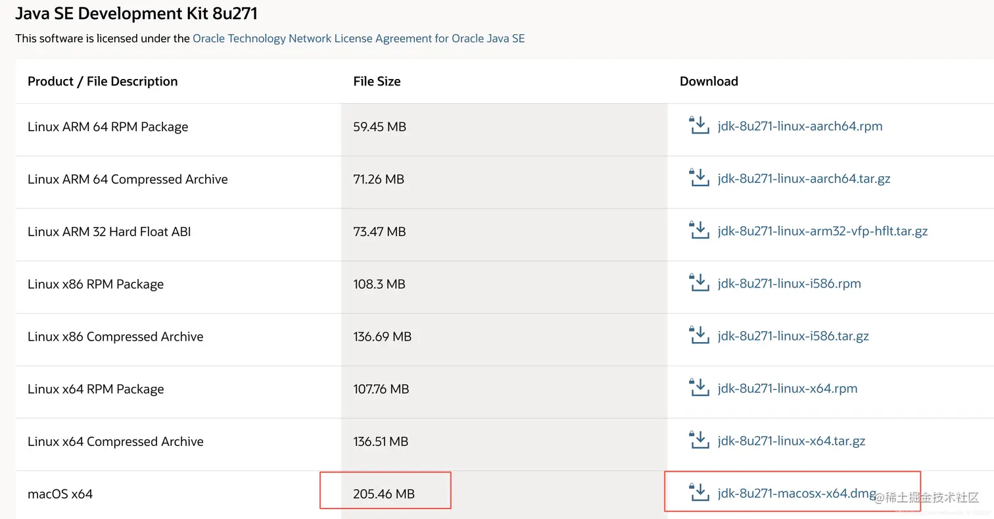
Task: Click the Product / File Description column header
Action: click(x=103, y=82)
